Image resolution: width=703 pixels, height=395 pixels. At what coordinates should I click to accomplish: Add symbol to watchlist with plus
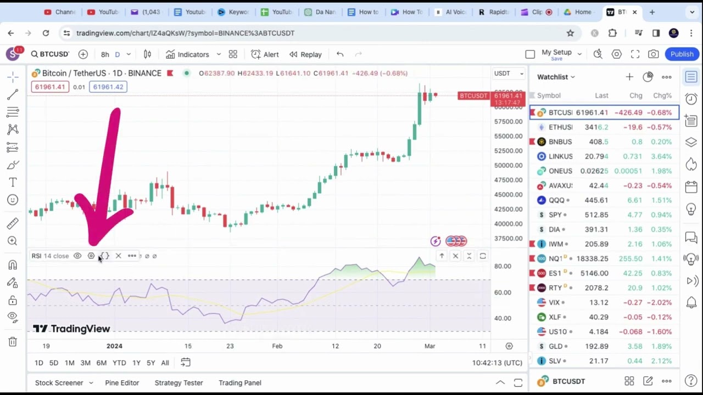point(629,77)
